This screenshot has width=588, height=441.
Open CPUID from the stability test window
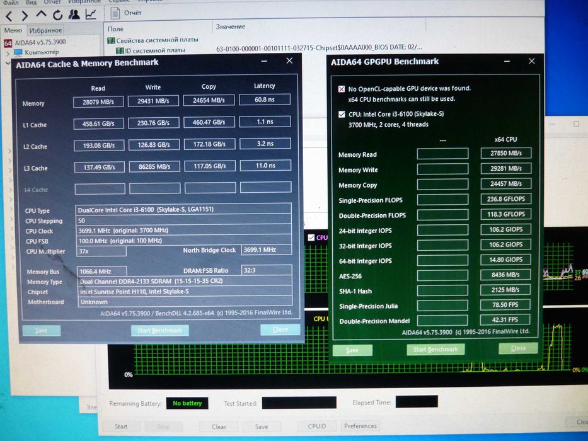pos(317,426)
